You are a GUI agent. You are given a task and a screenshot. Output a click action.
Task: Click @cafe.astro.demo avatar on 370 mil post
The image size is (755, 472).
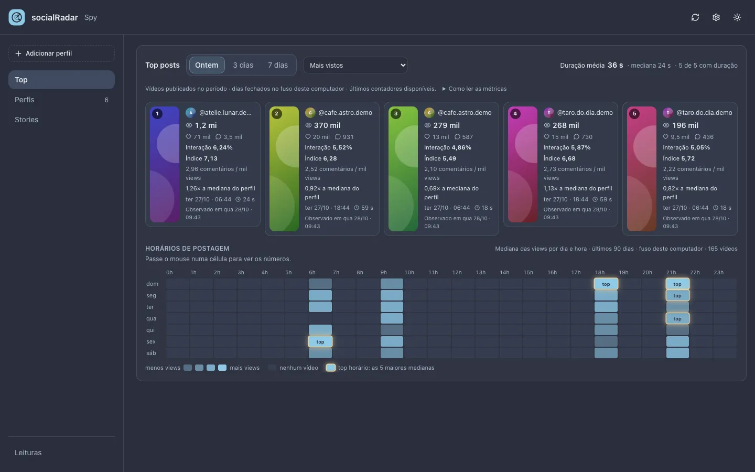[x=310, y=112]
